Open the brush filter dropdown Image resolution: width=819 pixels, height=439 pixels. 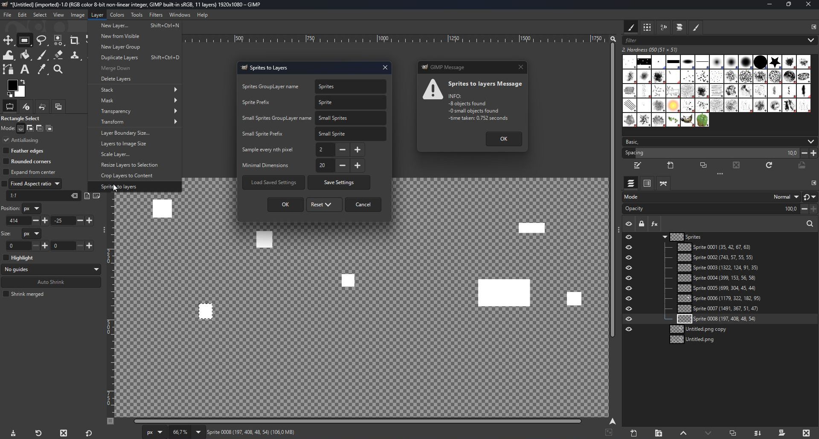point(811,40)
